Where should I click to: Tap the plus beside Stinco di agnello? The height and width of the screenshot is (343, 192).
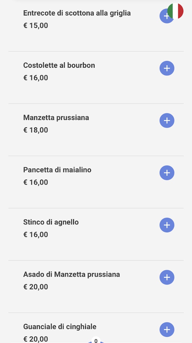point(167,225)
